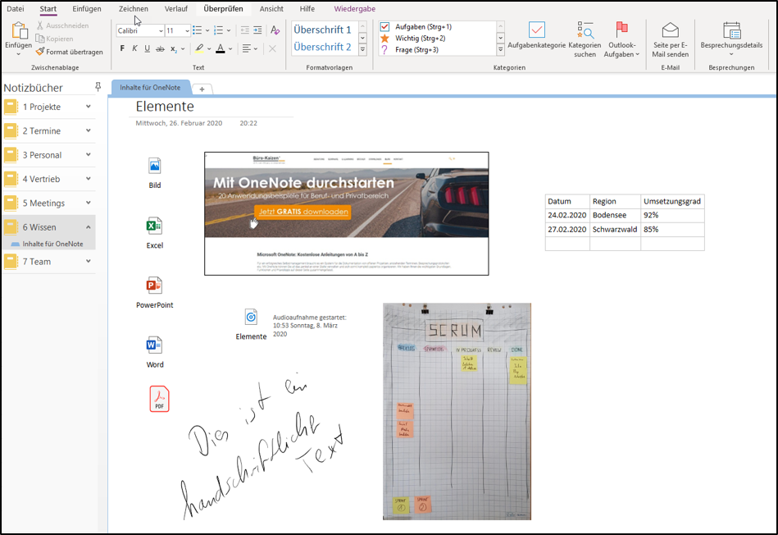The image size is (778, 535).
Task: Click the Ausschneiden scissors command
Action: coord(62,25)
